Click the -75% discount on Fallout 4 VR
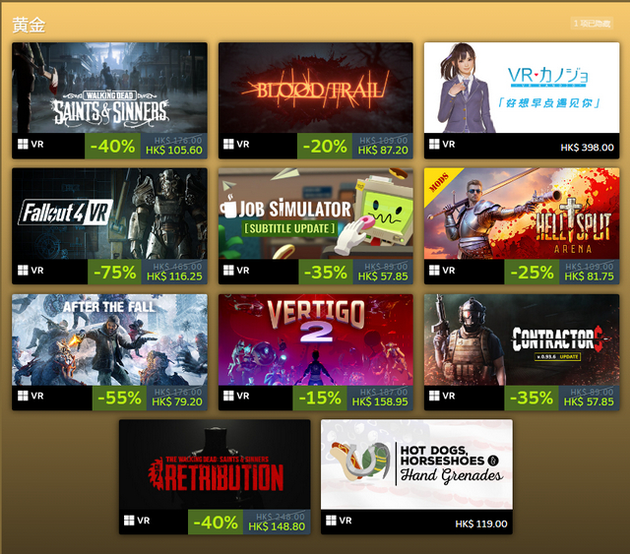Viewport: 630px width, 554px height. tap(114, 272)
